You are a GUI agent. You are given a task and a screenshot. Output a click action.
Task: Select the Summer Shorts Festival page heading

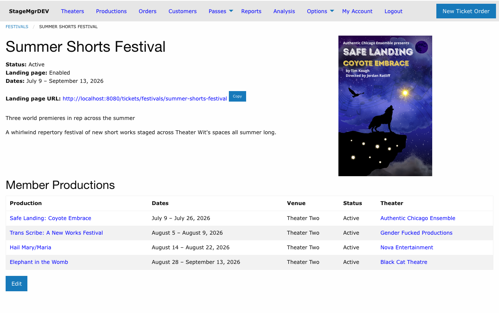coord(86,46)
